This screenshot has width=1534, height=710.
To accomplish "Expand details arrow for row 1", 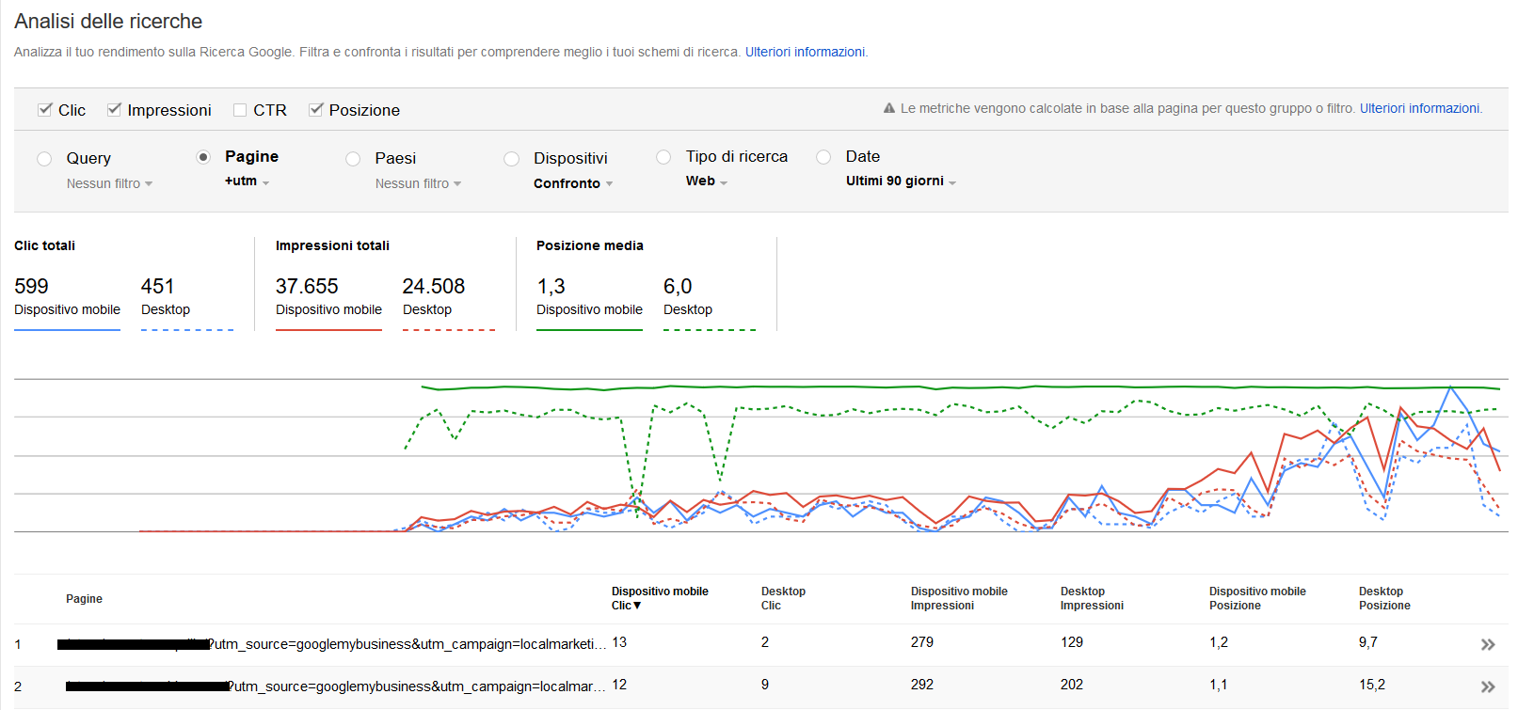I will 1488,644.
